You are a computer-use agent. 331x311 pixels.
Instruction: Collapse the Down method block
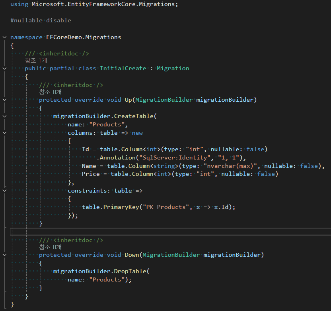click(x=4, y=255)
